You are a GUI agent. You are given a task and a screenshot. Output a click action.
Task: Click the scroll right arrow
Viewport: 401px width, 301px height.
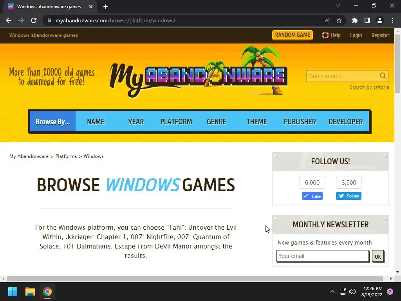pyautogui.click(x=391, y=279)
